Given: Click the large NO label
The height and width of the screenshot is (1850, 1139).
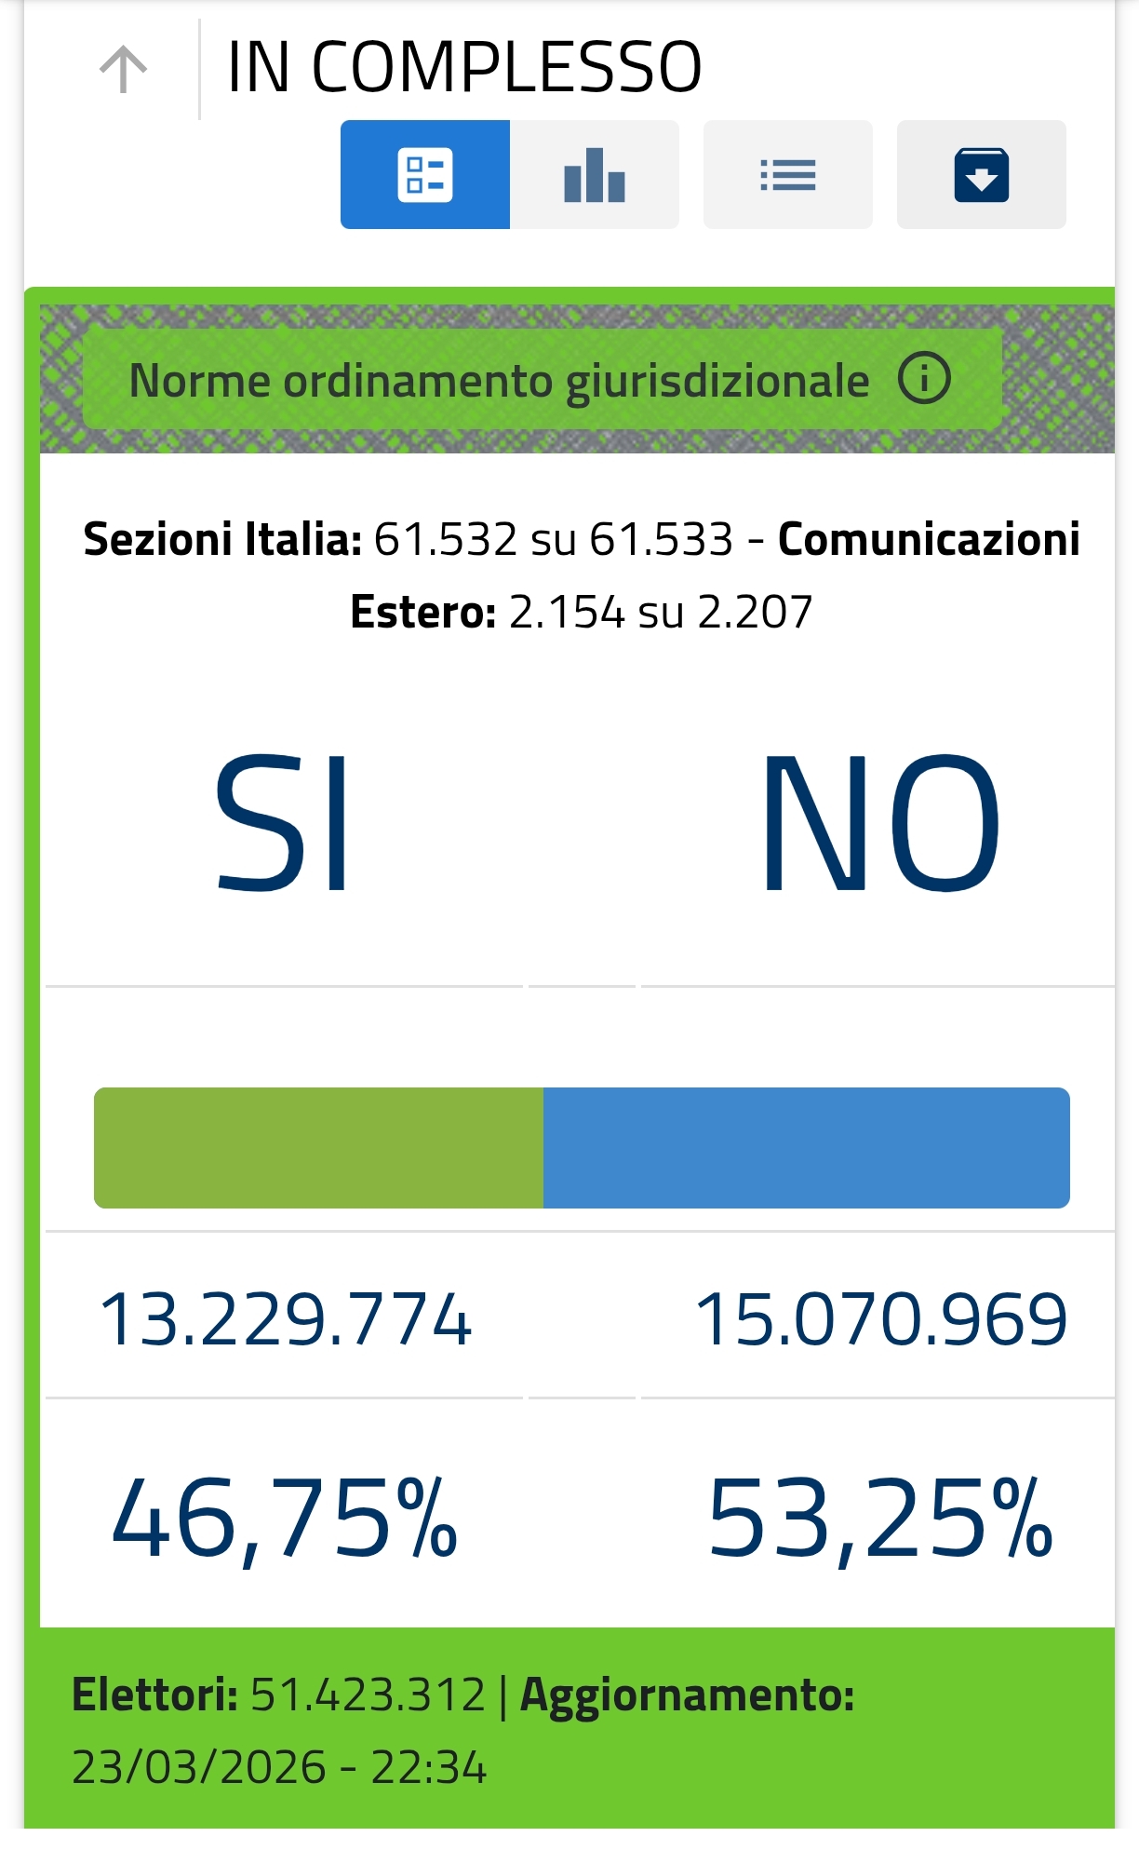Looking at the screenshot, I should 879,822.
